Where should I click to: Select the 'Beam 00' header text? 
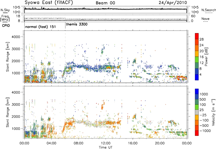105,3
